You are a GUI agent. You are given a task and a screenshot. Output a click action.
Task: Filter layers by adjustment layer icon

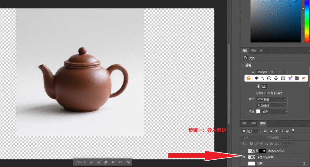[x=271, y=131]
